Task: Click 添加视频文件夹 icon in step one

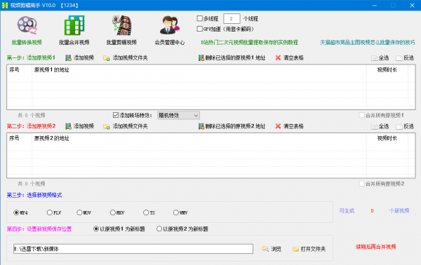Action: click(107, 58)
